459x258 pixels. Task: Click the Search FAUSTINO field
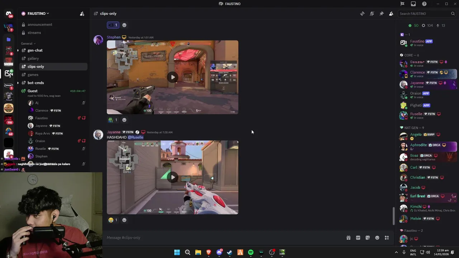click(427, 14)
